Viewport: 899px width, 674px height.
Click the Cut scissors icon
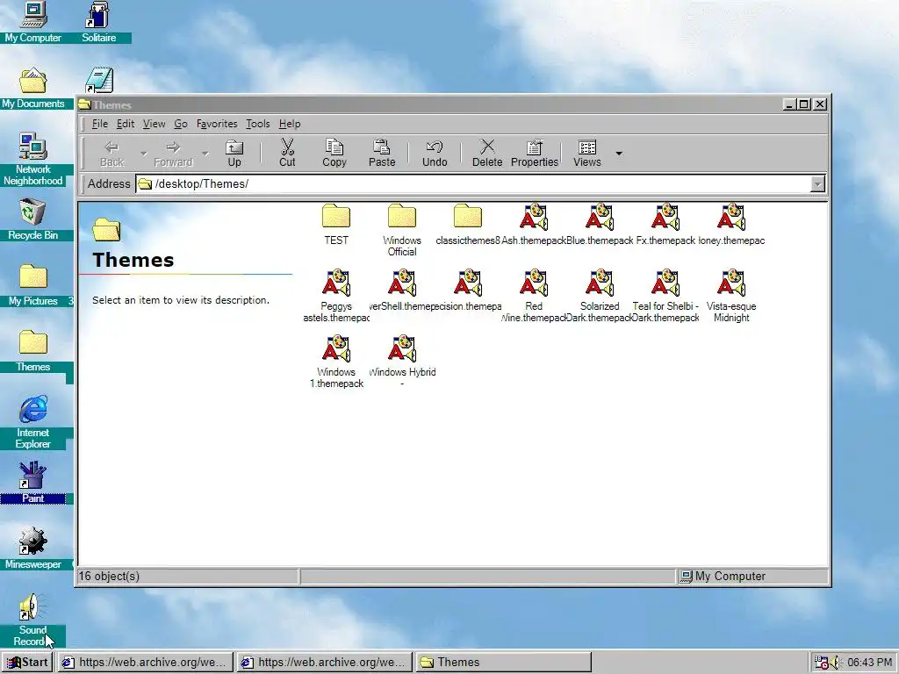coord(287,147)
